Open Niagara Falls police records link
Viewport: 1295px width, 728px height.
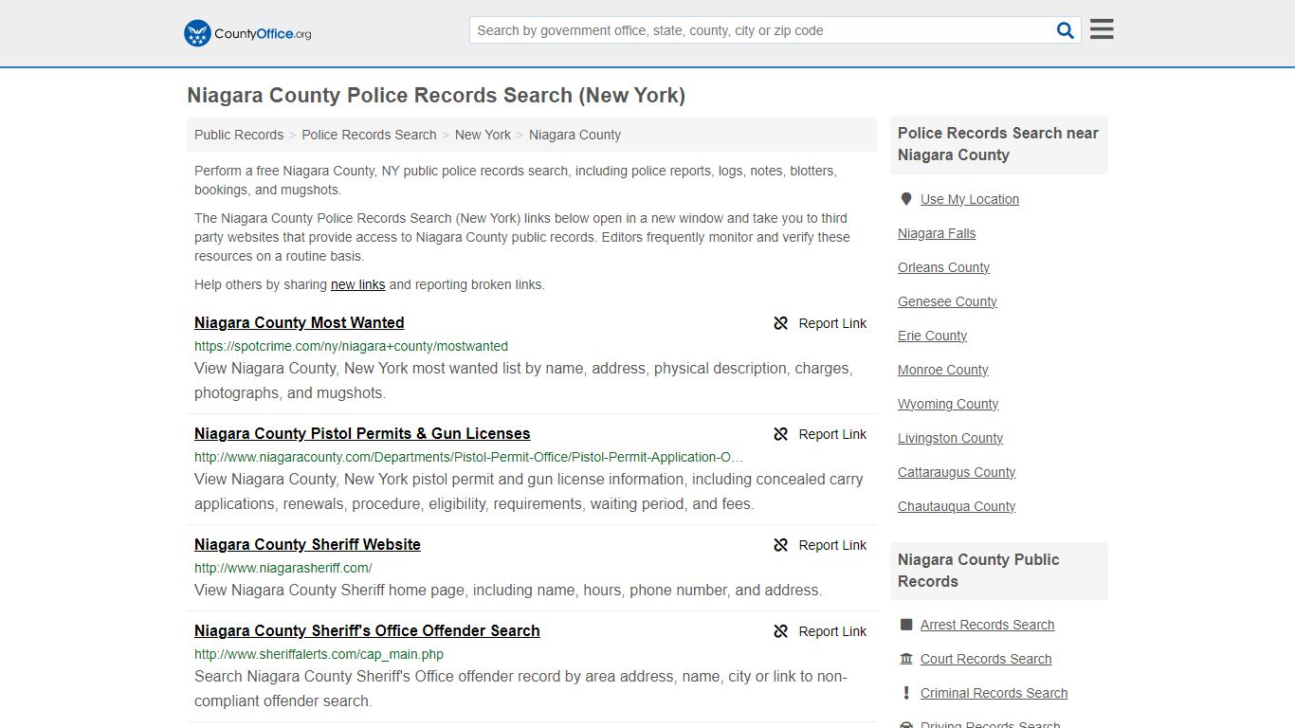point(937,233)
